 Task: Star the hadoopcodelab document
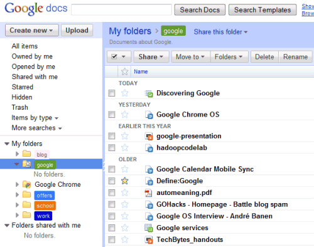tap(125, 148)
